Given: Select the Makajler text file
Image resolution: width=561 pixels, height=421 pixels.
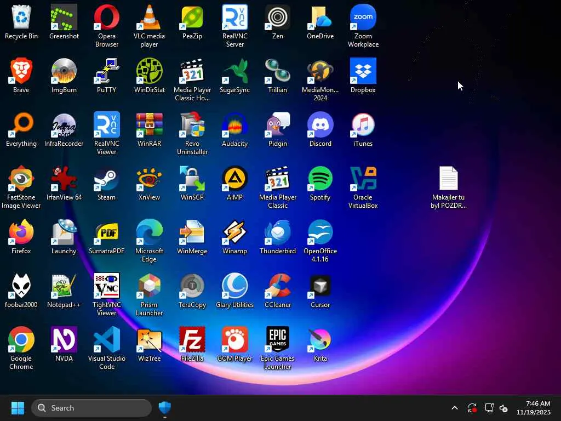Looking at the screenshot, I should (x=448, y=179).
